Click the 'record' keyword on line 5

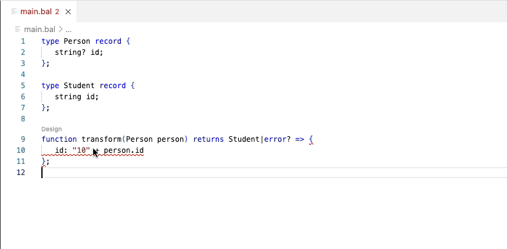click(112, 86)
